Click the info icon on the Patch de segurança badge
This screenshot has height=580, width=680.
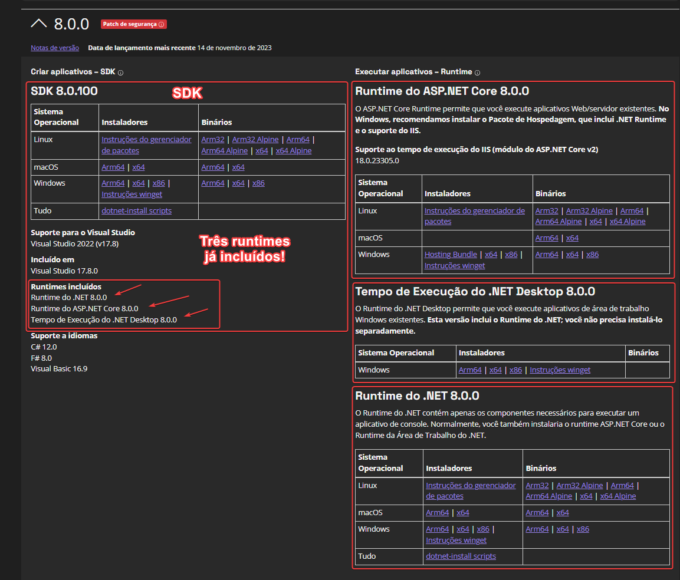pyautogui.click(x=160, y=24)
